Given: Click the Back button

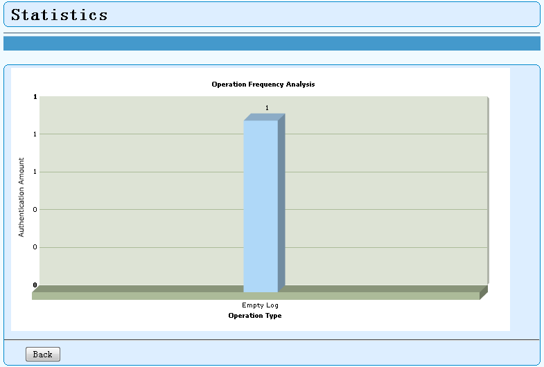Looking at the screenshot, I should click(x=43, y=354).
